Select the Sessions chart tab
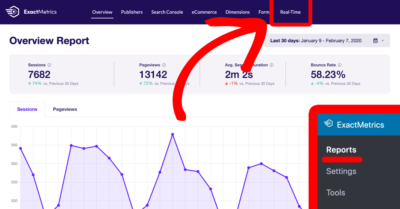This screenshot has height=209, width=400. point(27,109)
